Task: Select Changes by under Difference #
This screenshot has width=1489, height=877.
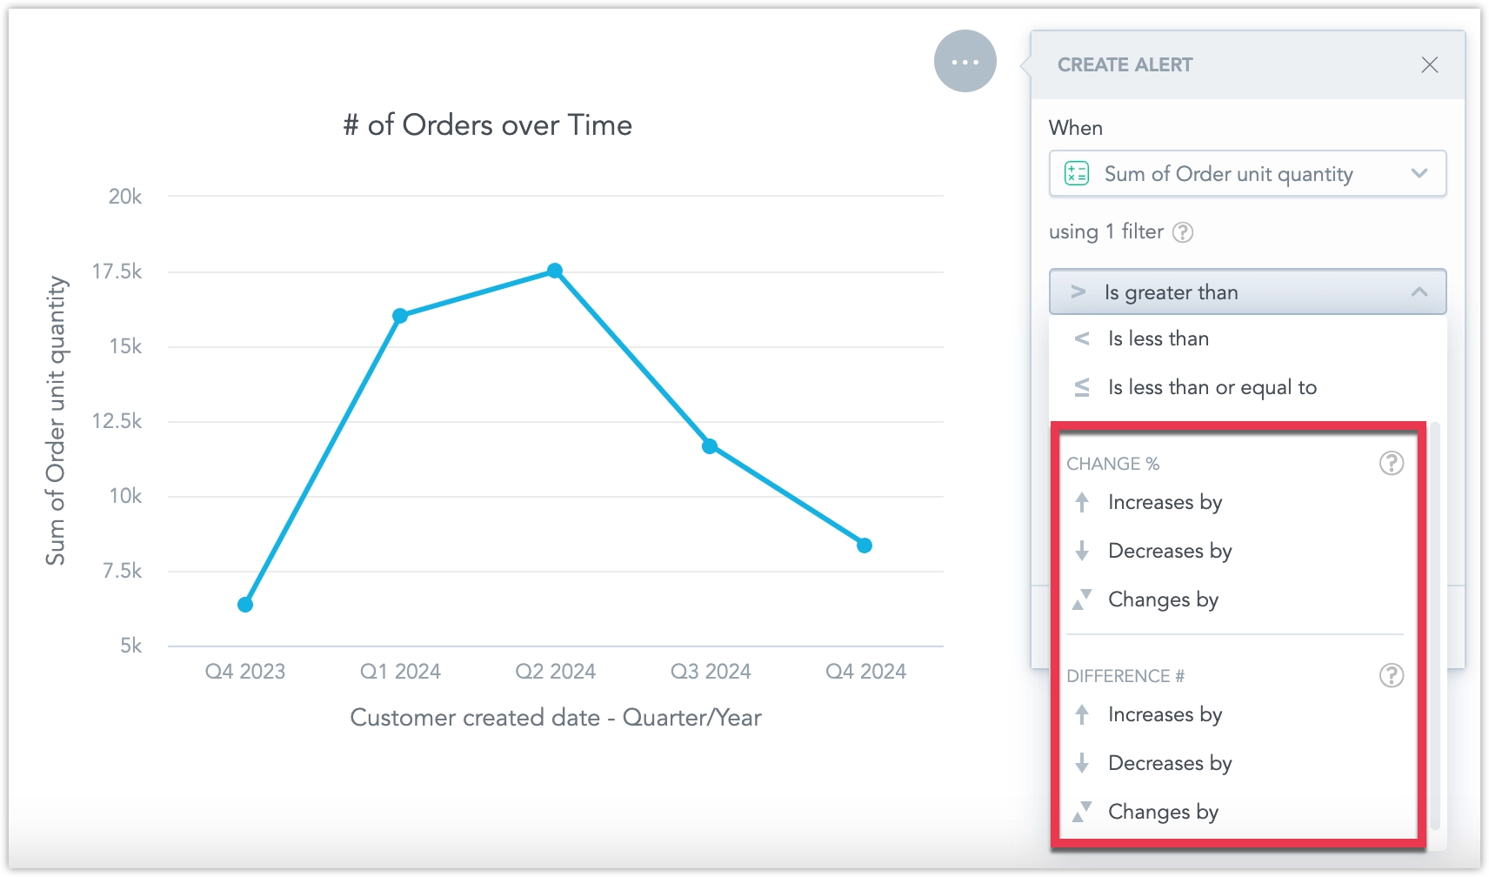Action: coord(1235,812)
